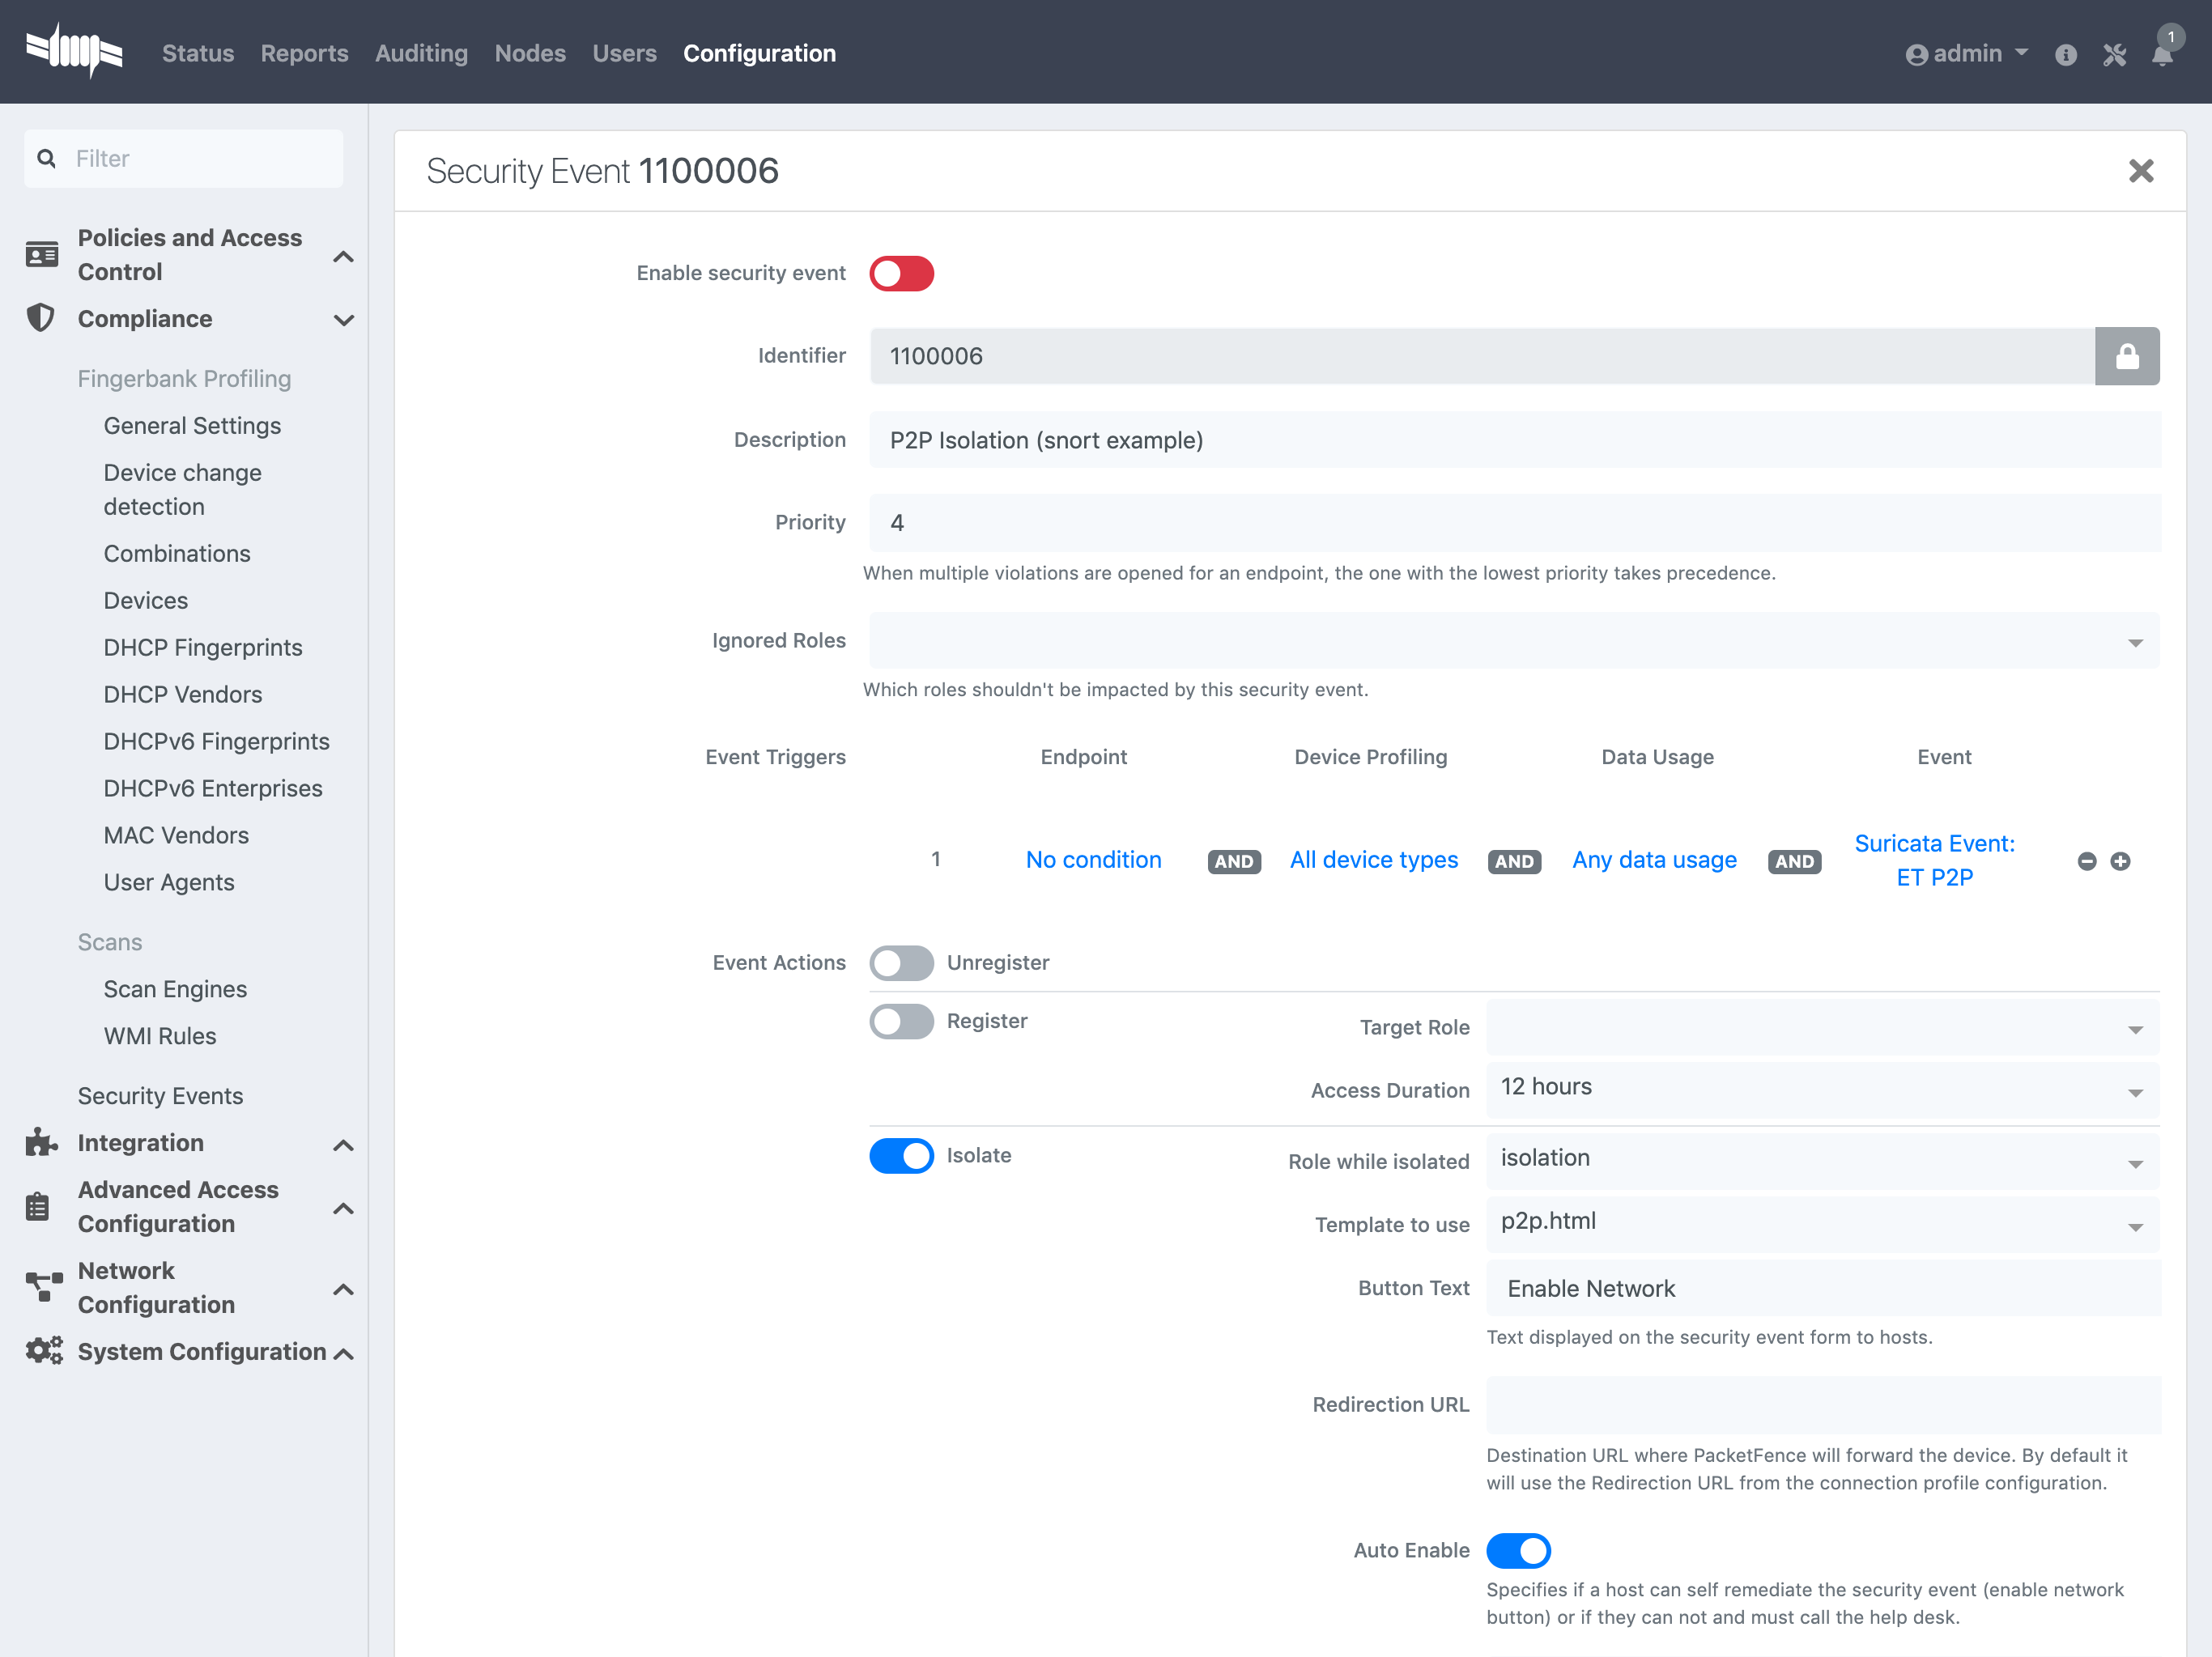
Task: Open the notifications bell icon
Action: (x=2162, y=55)
